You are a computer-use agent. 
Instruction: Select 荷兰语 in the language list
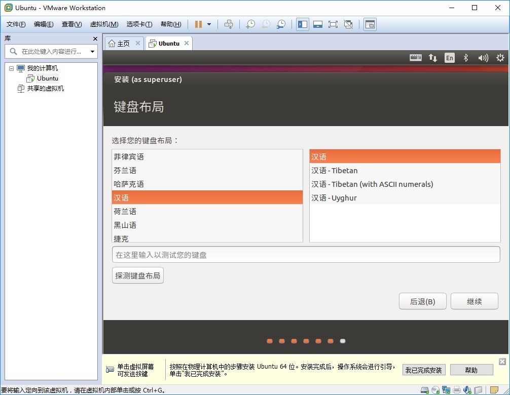207,211
